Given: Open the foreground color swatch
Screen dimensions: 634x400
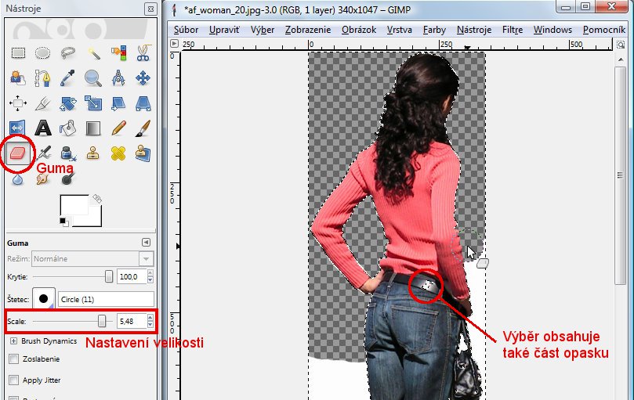Looking at the screenshot, I should [x=74, y=205].
